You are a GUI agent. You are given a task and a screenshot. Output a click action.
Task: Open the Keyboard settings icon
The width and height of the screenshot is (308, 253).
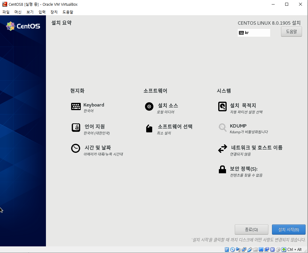[76, 106]
